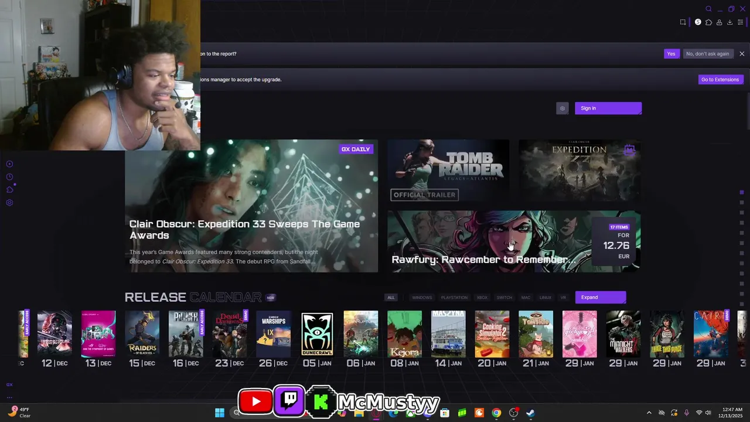Open the Maszyna game on 14 Jan
Screen dimensions: 750x422
click(448, 334)
